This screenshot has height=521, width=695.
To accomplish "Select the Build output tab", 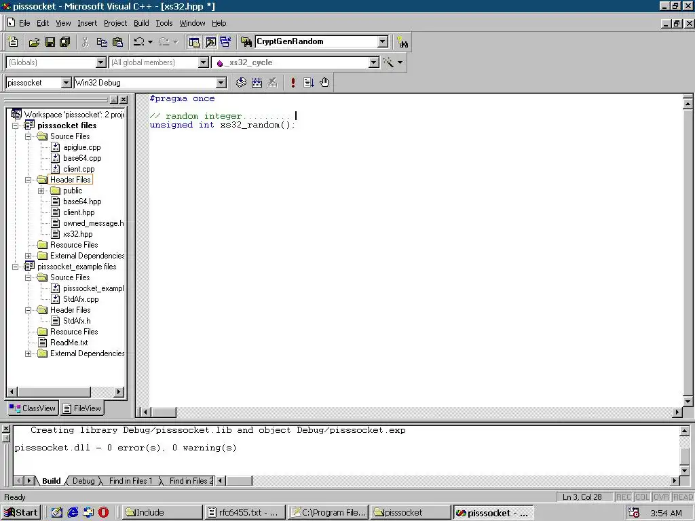I will pyautogui.click(x=51, y=481).
